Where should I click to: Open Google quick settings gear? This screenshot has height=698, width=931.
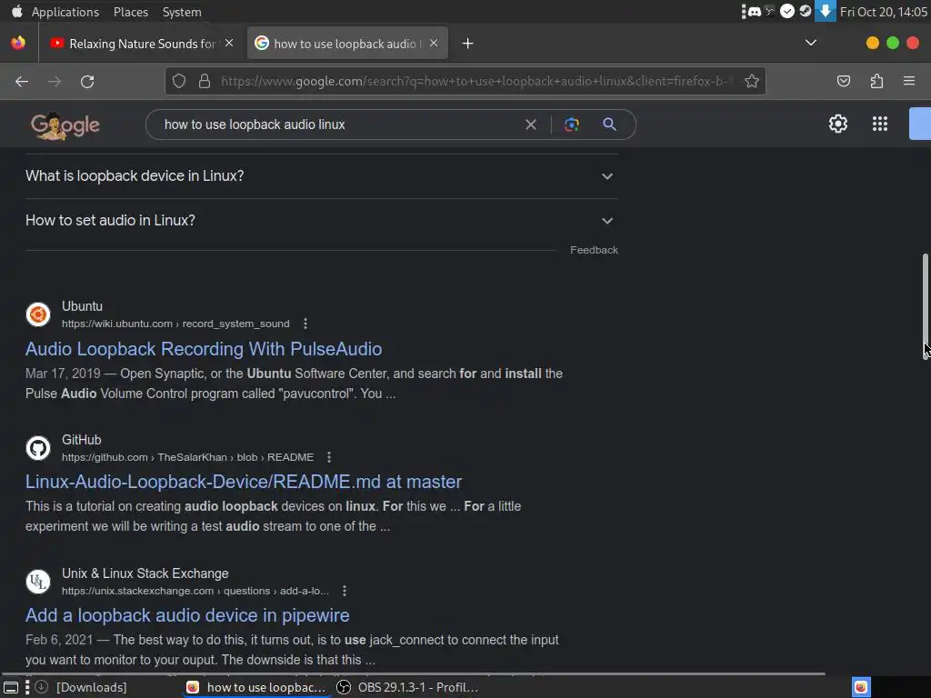coord(837,124)
